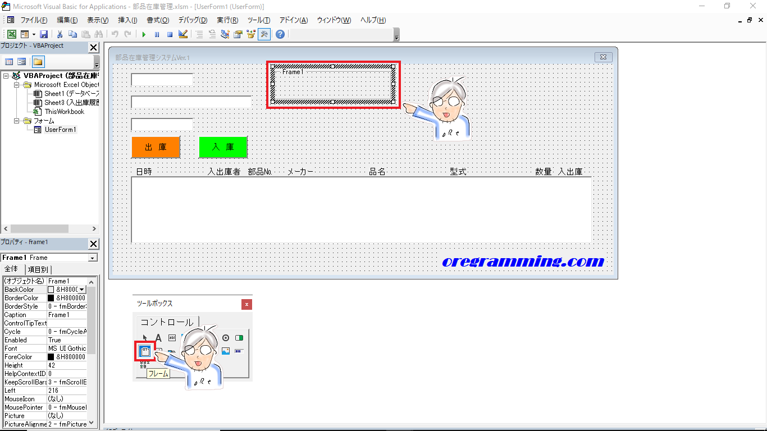Open the BackColor value dropdown arrow

[x=82, y=290]
